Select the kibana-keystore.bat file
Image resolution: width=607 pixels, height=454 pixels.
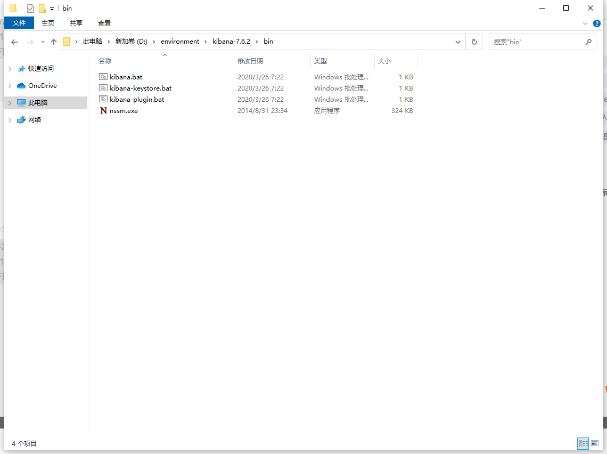click(141, 88)
